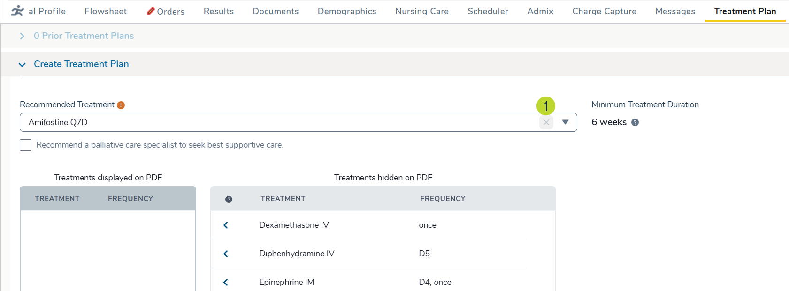Collapse the Create Treatment Plan section
The image size is (789, 291).
pyautogui.click(x=22, y=65)
